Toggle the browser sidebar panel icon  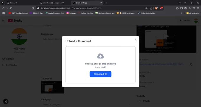click(181, 8)
